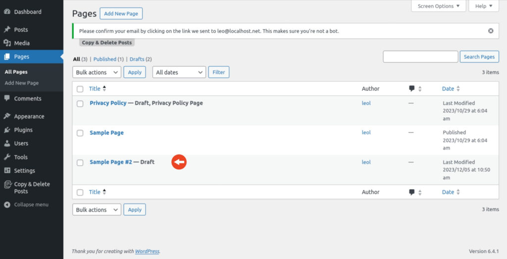Image resolution: width=507 pixels, height=259 pixels.
Task: Filter by Published pages
Action: [105, 59]
